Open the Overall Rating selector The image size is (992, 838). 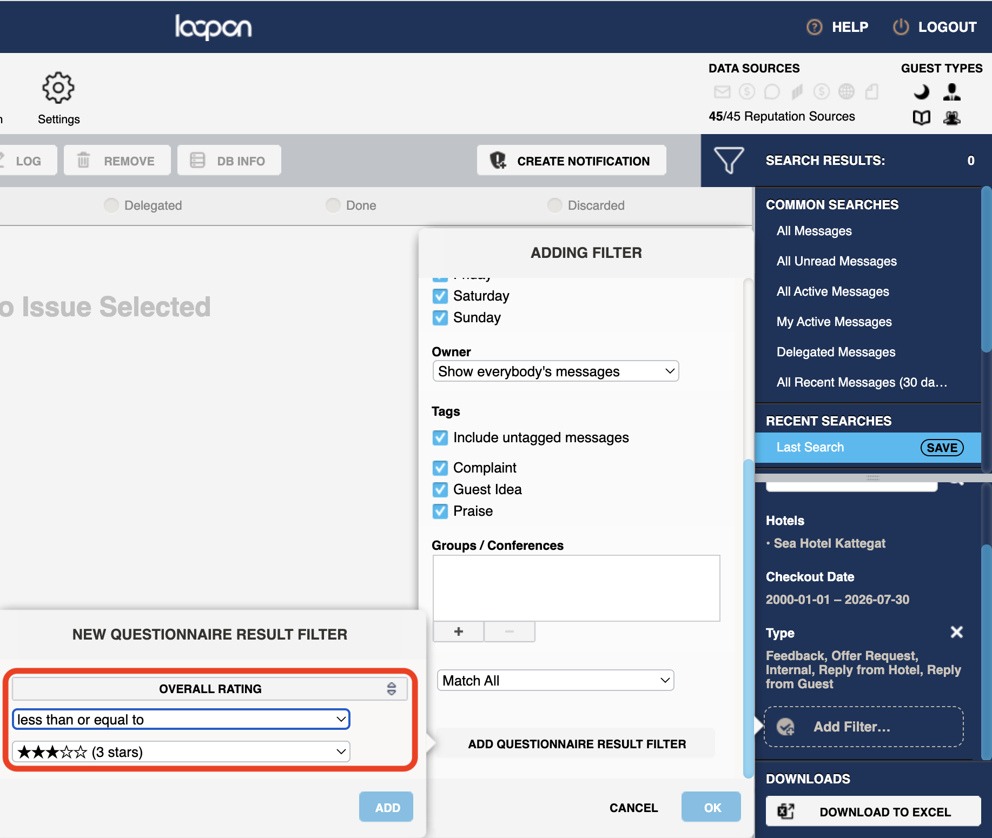click(210, 688)
